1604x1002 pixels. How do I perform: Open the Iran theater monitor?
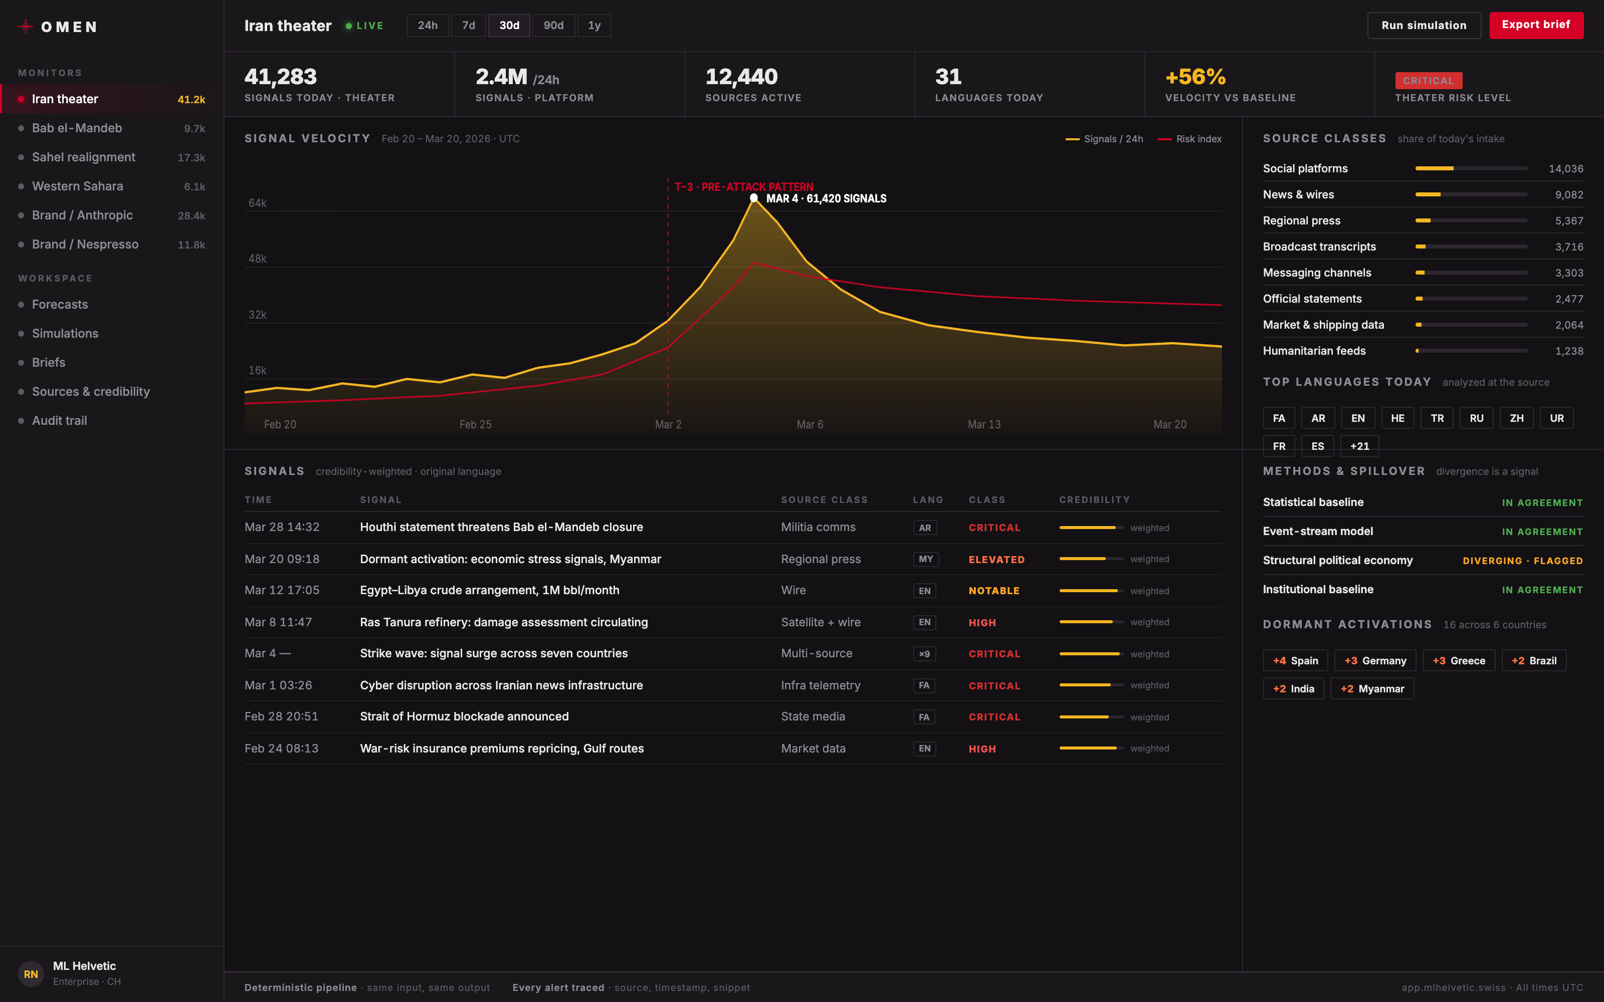pyautogui.click(x=112, y=99)
